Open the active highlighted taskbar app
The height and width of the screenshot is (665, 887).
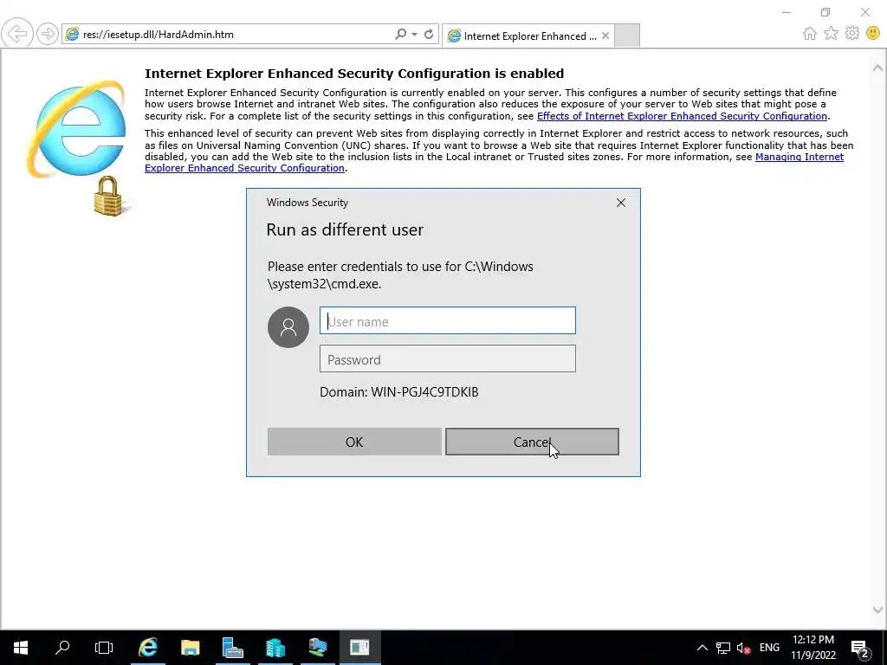(x=359, y=648)
